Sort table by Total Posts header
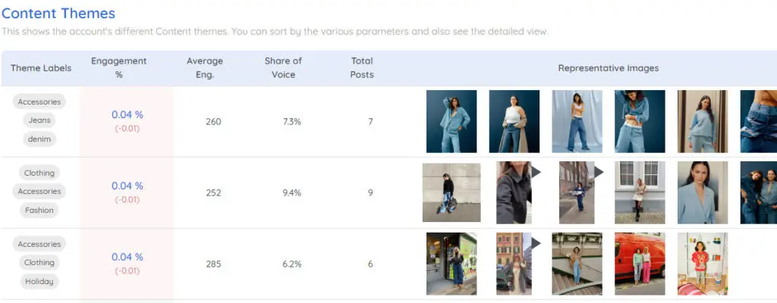 point(362,68)
